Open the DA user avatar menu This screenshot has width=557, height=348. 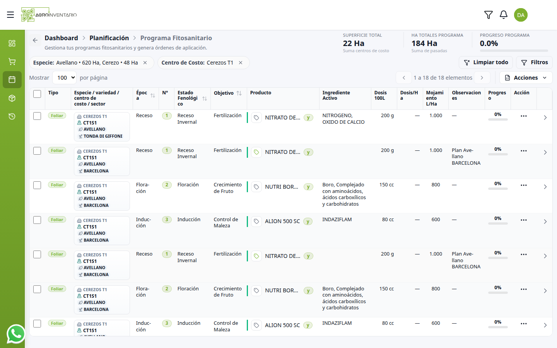click(521, 15)
